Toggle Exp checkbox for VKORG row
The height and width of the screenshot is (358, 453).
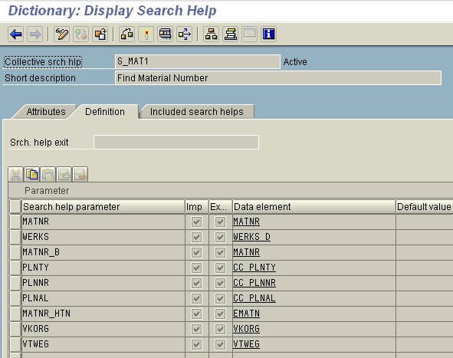pos(220,329)
